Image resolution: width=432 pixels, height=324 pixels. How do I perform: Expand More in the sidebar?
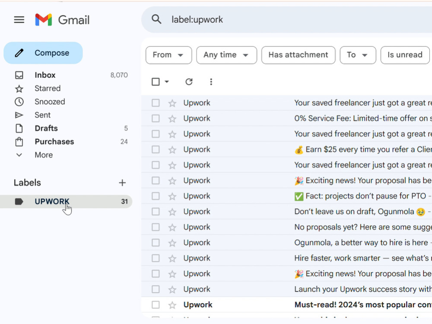point(44,155)
